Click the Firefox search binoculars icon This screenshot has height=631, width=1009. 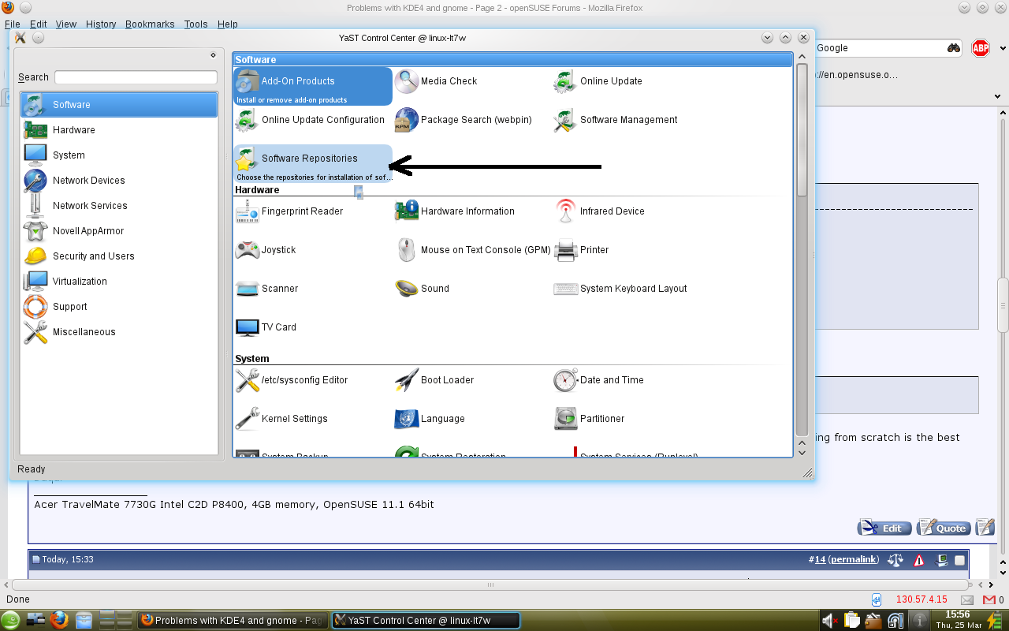click(954, 48)
